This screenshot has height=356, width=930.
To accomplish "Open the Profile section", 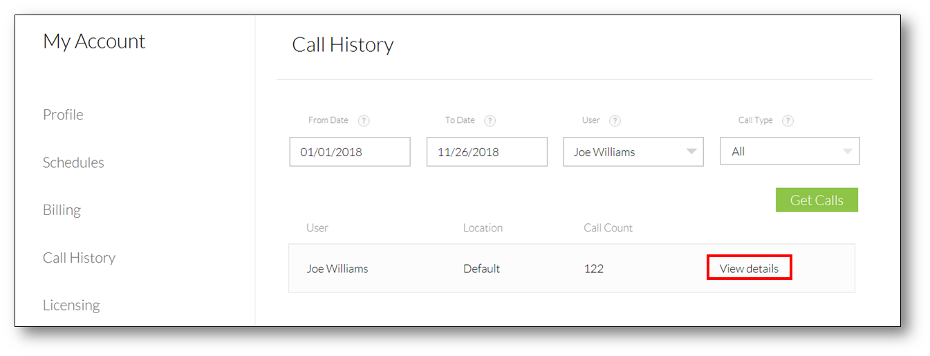I will click(x=63, y=115).
